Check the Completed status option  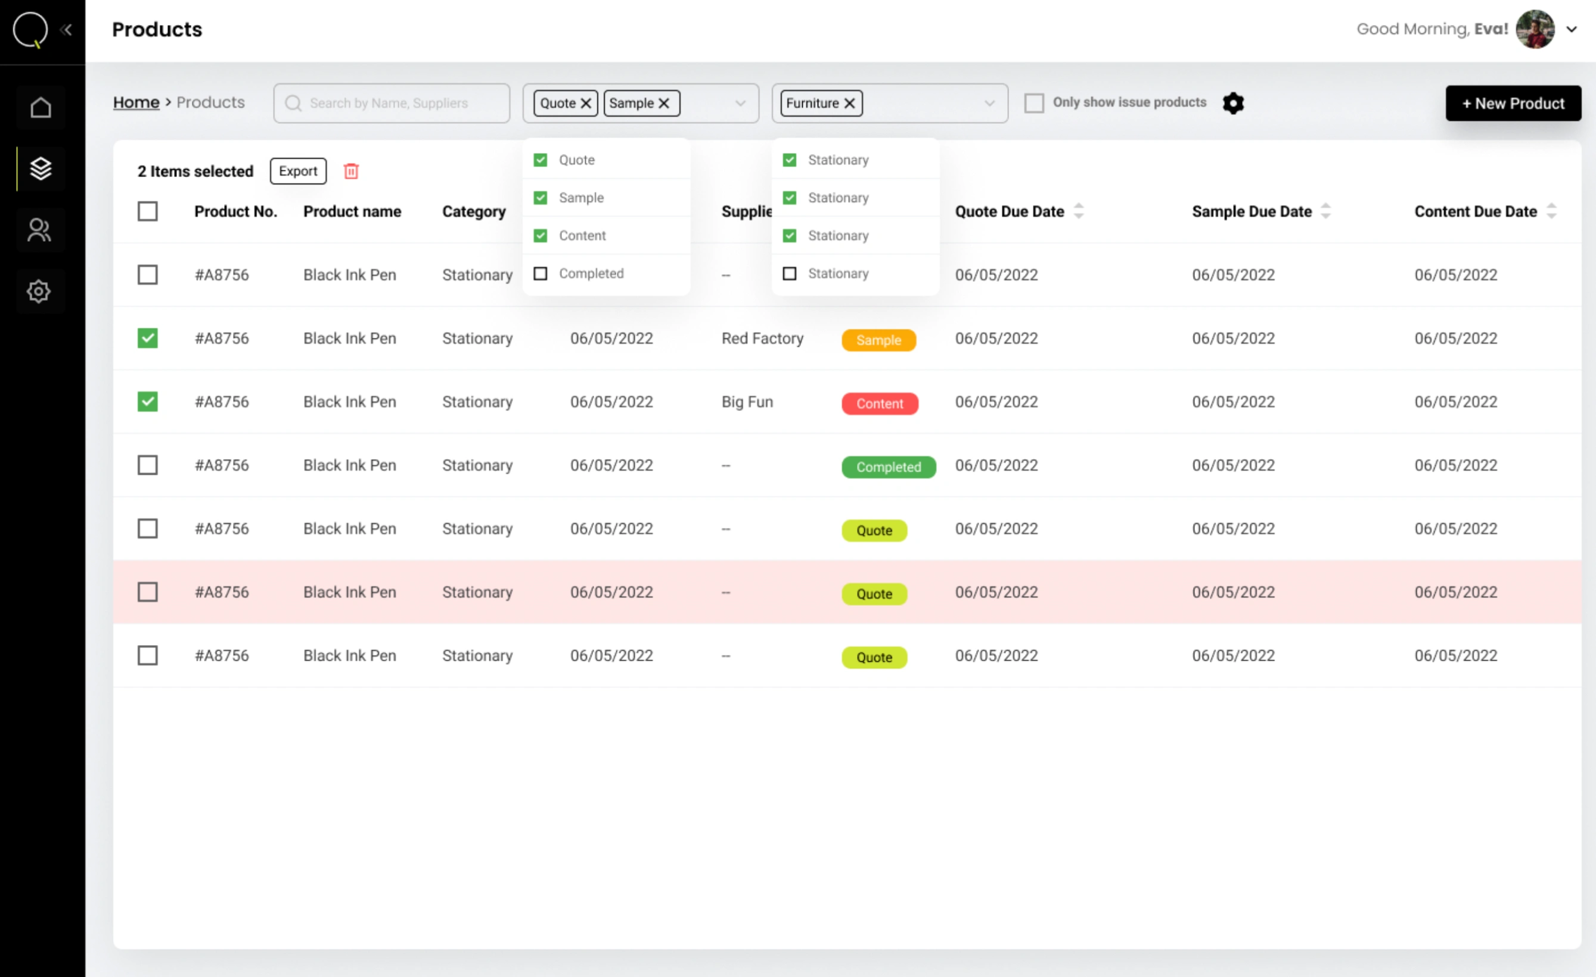click(x=540, y=273)
